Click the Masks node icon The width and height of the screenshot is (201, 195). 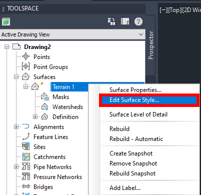click(45, 96)
